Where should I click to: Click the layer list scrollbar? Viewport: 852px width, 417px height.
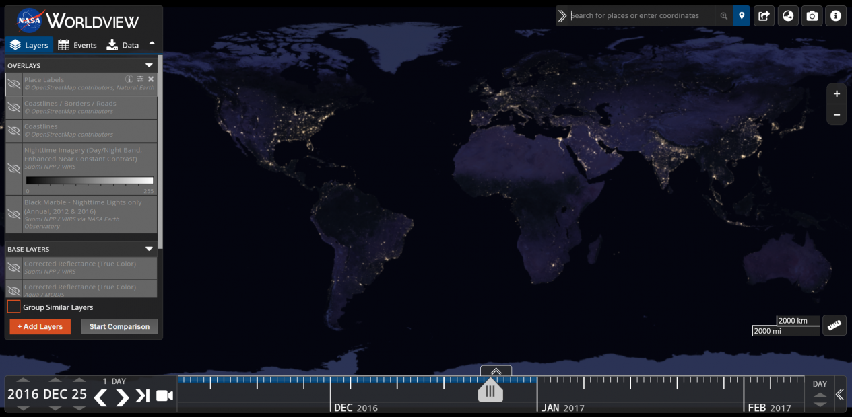pyautogui.click(x=160, y=153)
